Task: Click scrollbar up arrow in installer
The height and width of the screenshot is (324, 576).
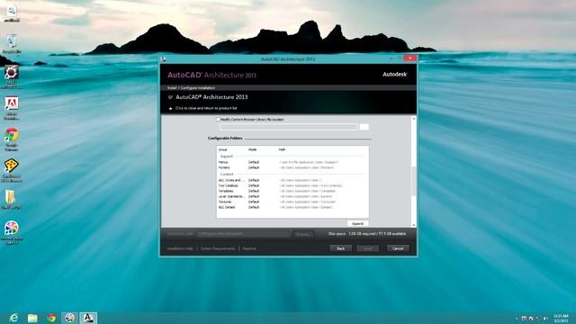Action: 414,119
